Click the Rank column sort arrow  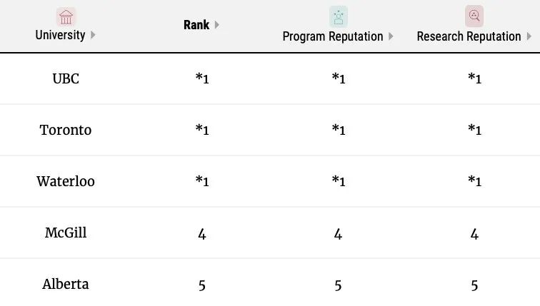(x=217, y=25)
